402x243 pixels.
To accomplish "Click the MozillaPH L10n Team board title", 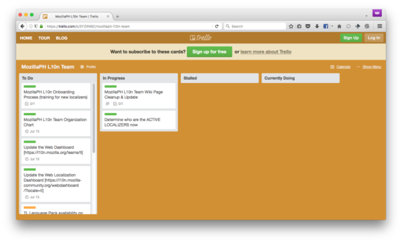I will 48,67.
